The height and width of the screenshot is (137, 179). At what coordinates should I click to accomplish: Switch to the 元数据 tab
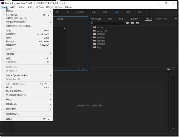pos(60,19)
